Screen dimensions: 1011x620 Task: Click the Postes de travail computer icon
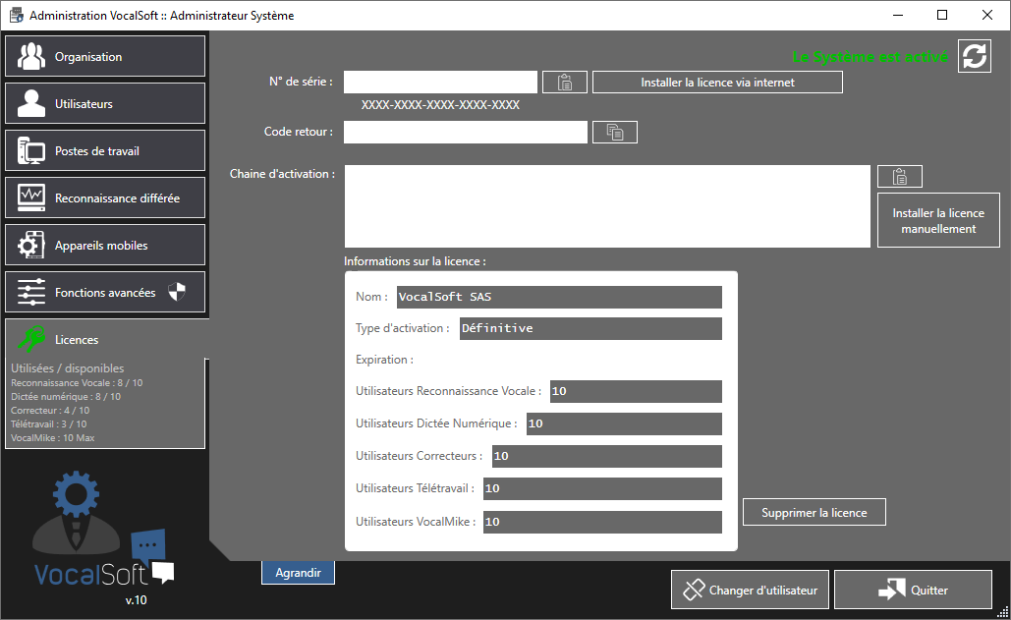(31, 150)
